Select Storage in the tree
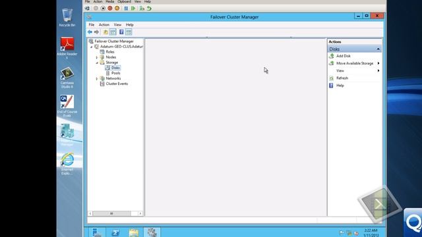The height and width of the screenshot is (237, 422). [x=111, y=63]
